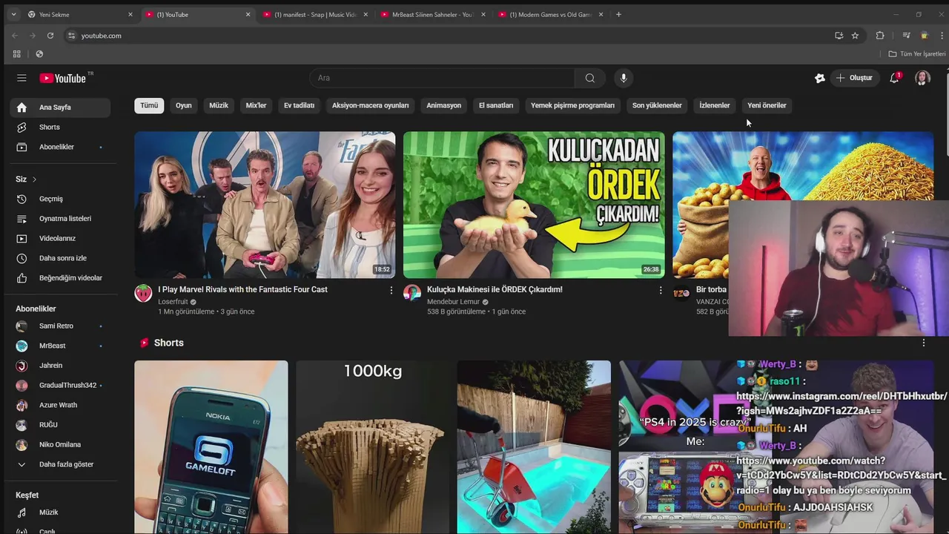The height and width of the screenshot is (534, 949).
Task: Open RUĞU channel subscription
Action: tap(60, 425)
